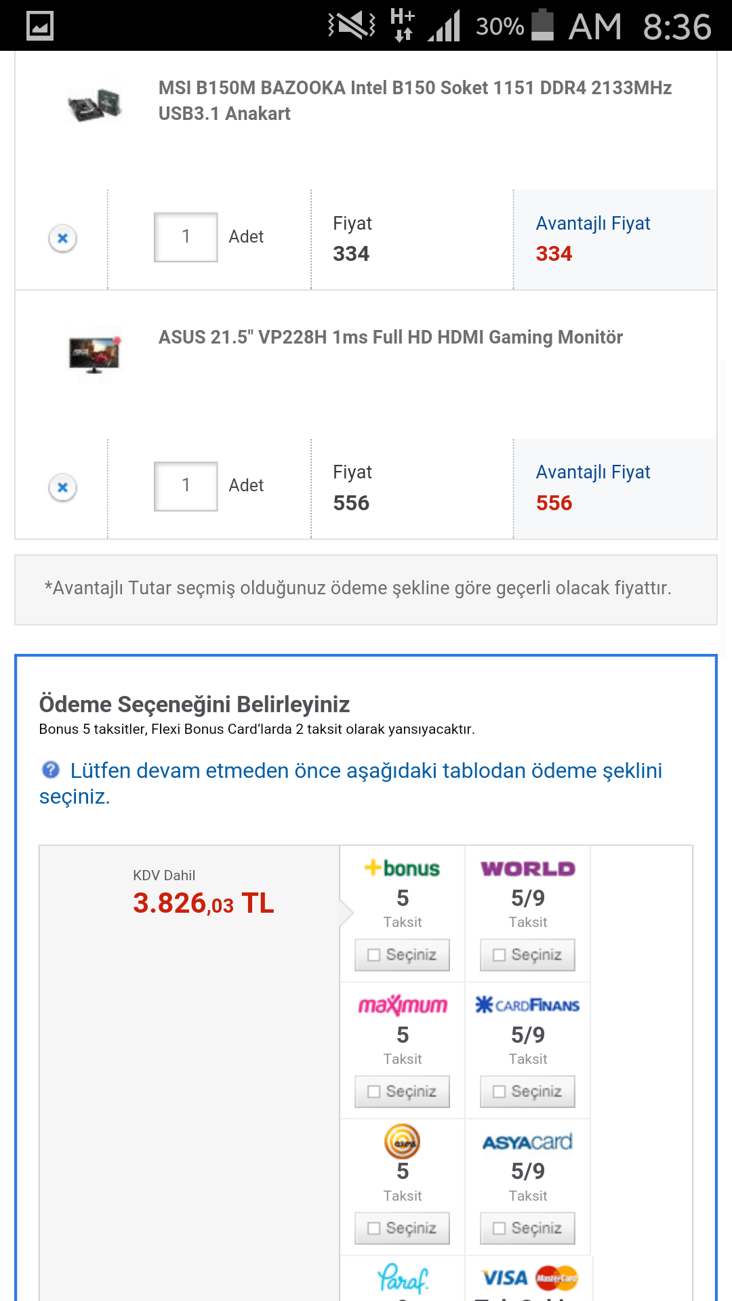This screenshot has height=1301, width=732.
Task: Remove the MSI B150M BAZOOKA item
Action: tap(62, 239)
